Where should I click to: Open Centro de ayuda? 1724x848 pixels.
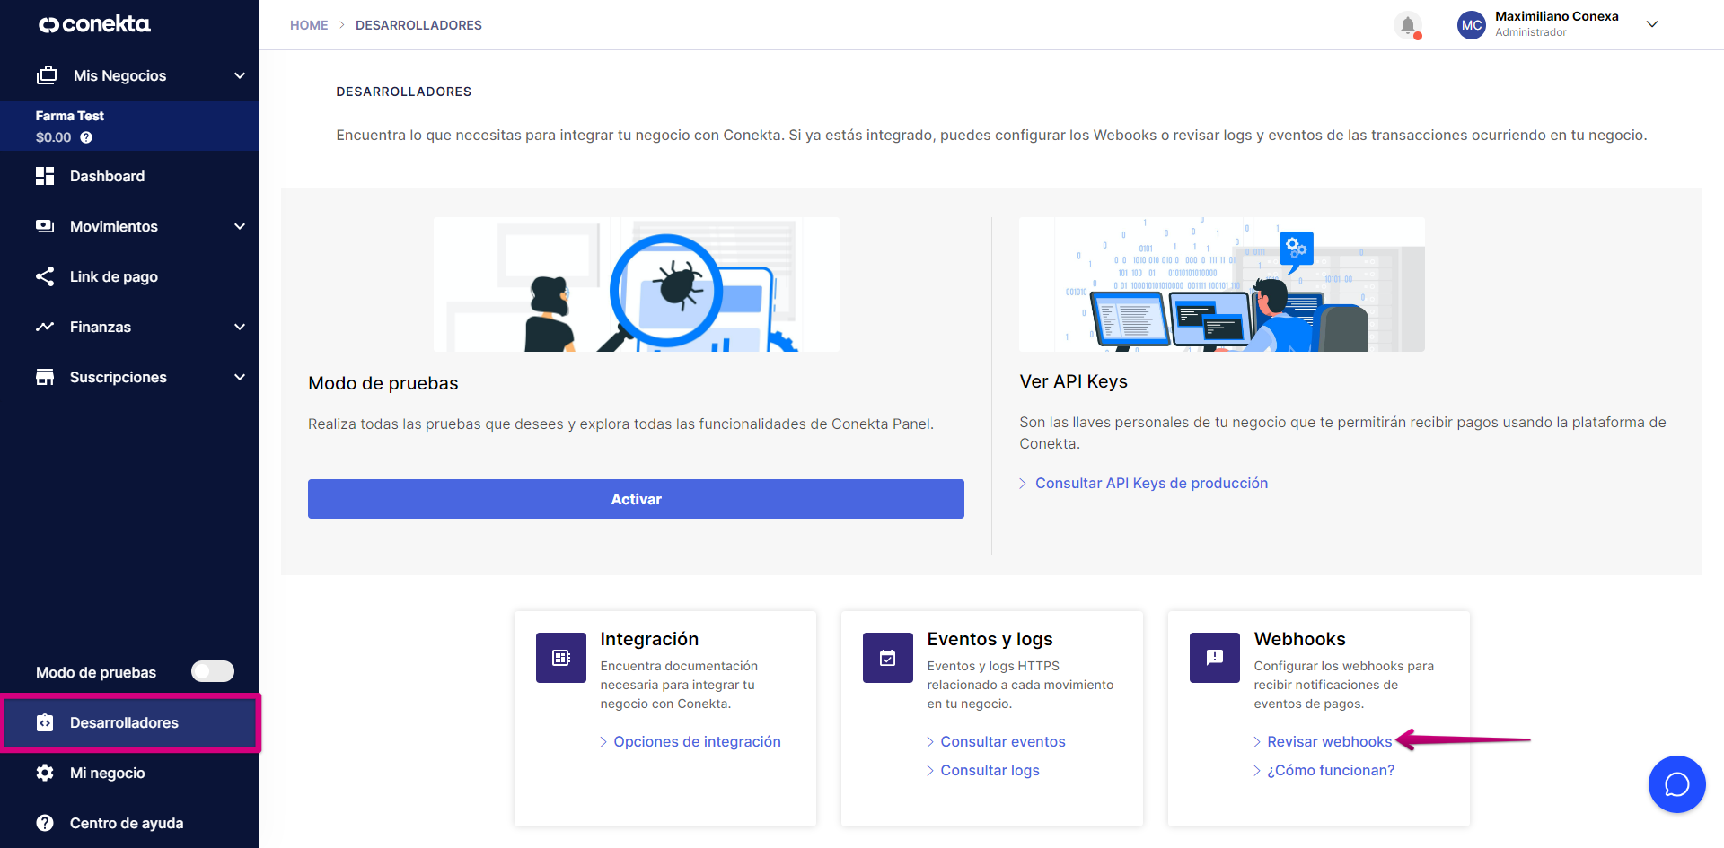(129, 823)
